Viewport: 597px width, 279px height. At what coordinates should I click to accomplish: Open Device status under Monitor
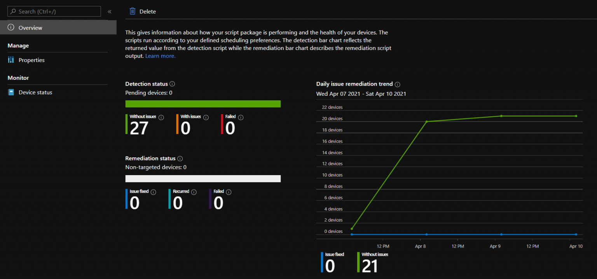[11, 92]
